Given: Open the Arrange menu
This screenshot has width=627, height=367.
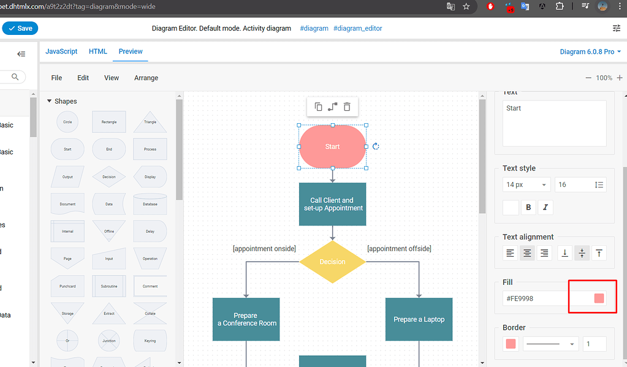Looking at the screenshot, I should (x=146, y=78).
